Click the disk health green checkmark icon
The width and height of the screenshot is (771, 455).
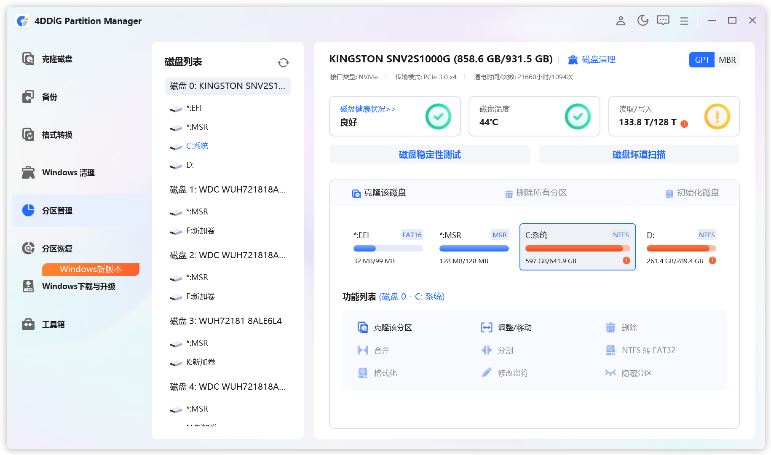438,116
